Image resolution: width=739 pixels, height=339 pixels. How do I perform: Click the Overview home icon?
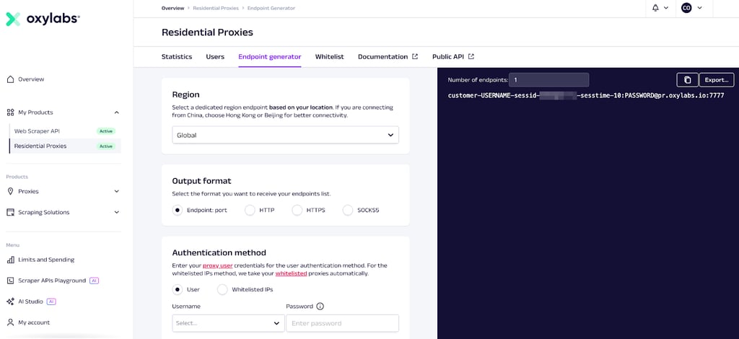[x=10, y=79]
